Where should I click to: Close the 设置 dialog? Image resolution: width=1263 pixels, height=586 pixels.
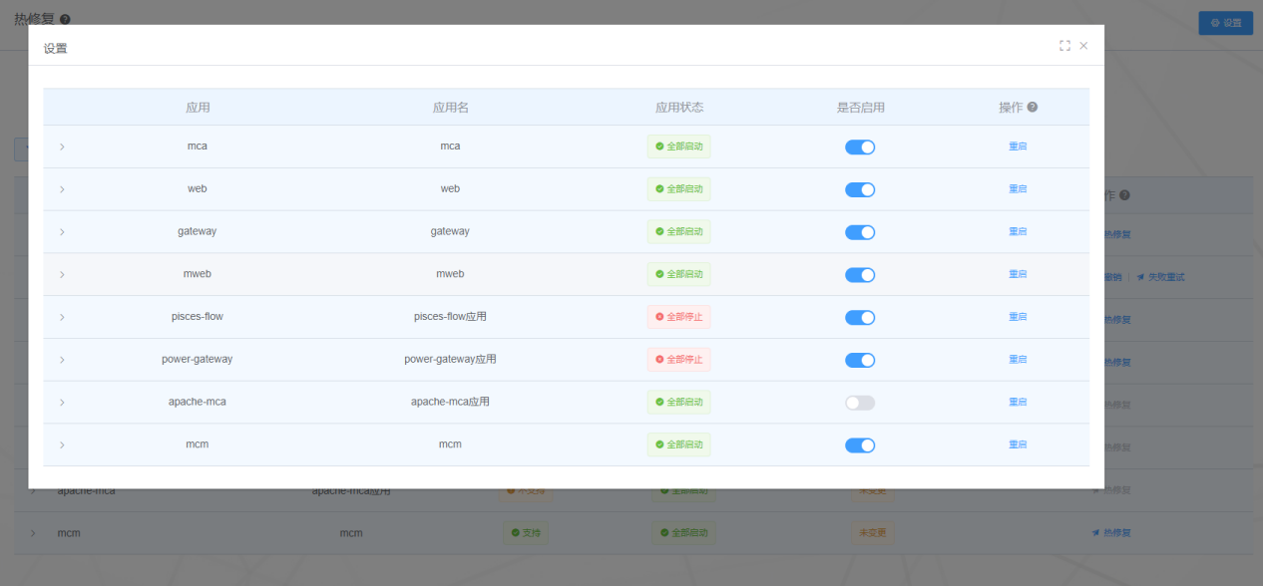click(1083, 46)
